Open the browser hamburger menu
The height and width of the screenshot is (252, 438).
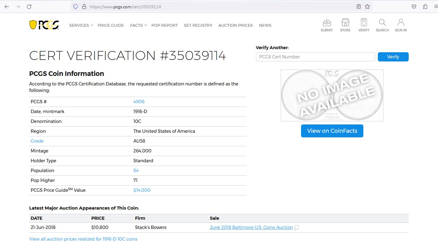click(x=436, y=6)
